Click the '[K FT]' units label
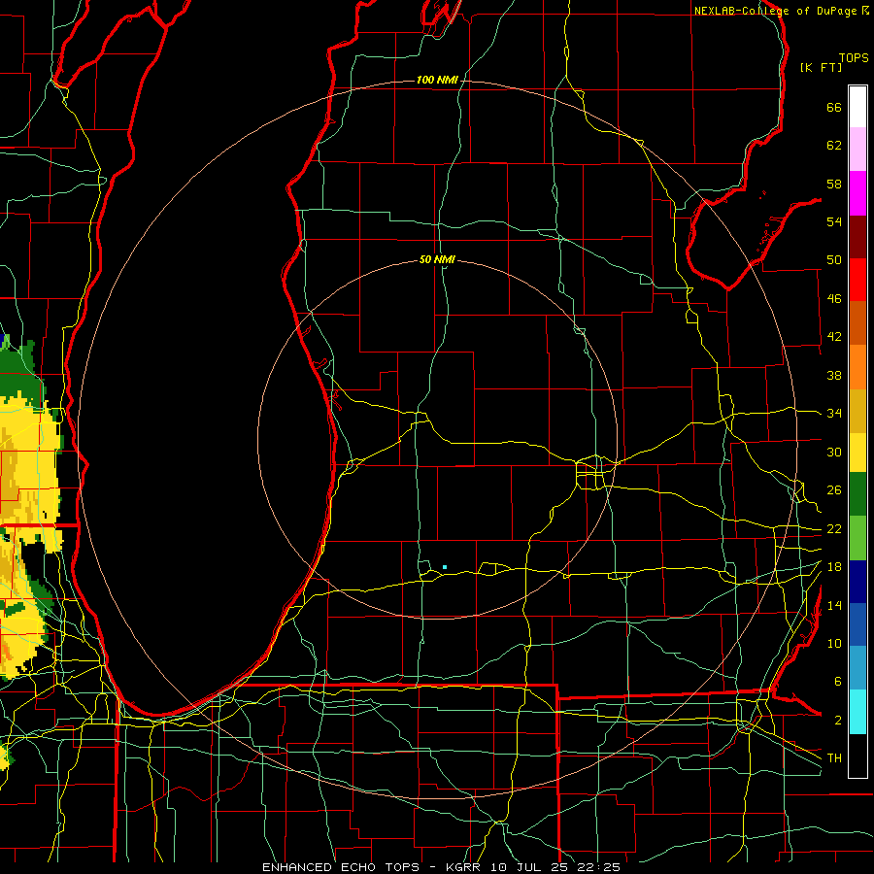 click(821, 67)
